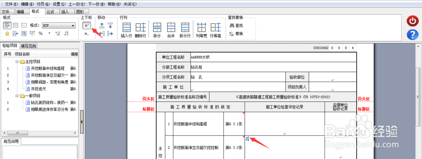
Task: Click the 查找 find binoculars button
Action: pyautogui.click(x=236, y=26)
